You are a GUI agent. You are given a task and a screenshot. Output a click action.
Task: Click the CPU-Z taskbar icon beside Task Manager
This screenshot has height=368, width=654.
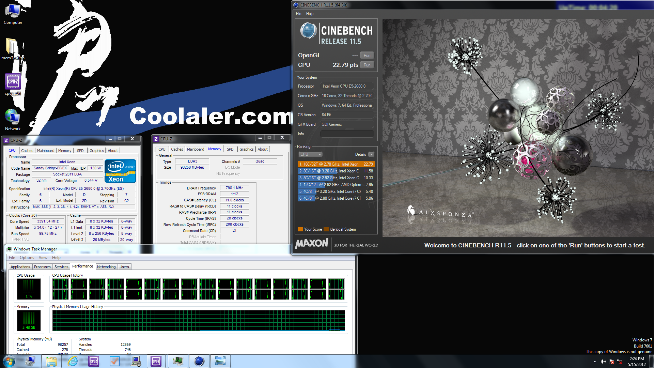click(156, 361)
